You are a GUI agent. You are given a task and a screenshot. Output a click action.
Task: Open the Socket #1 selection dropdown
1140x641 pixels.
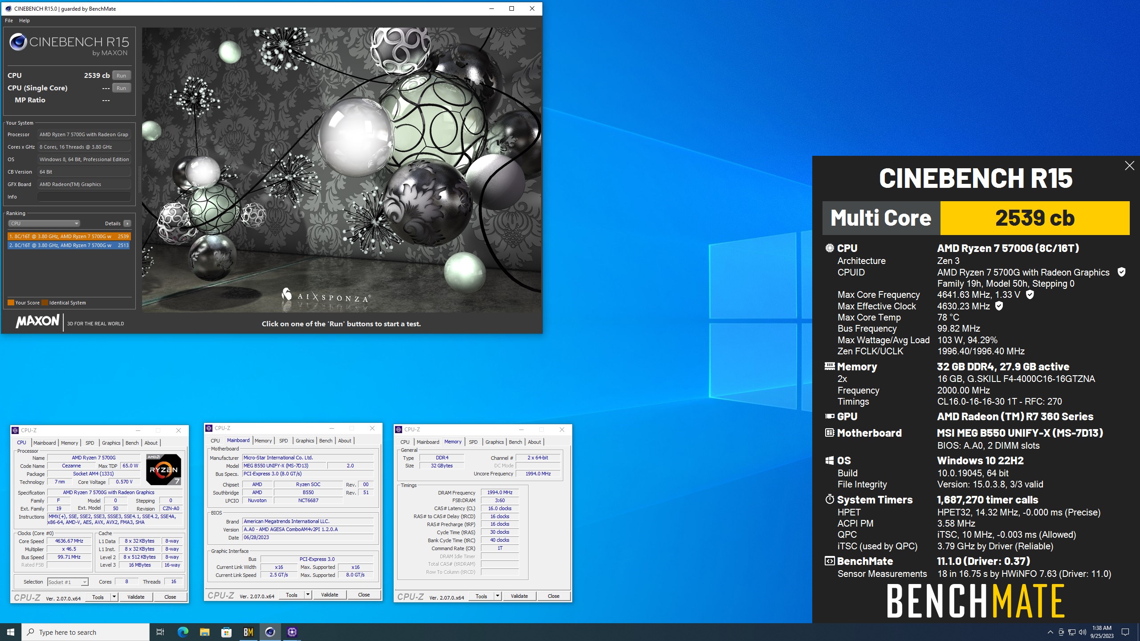68,582
